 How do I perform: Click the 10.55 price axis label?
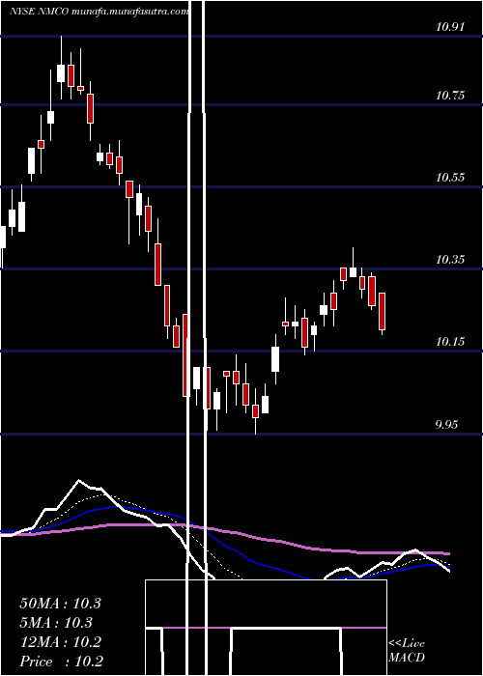450,177
